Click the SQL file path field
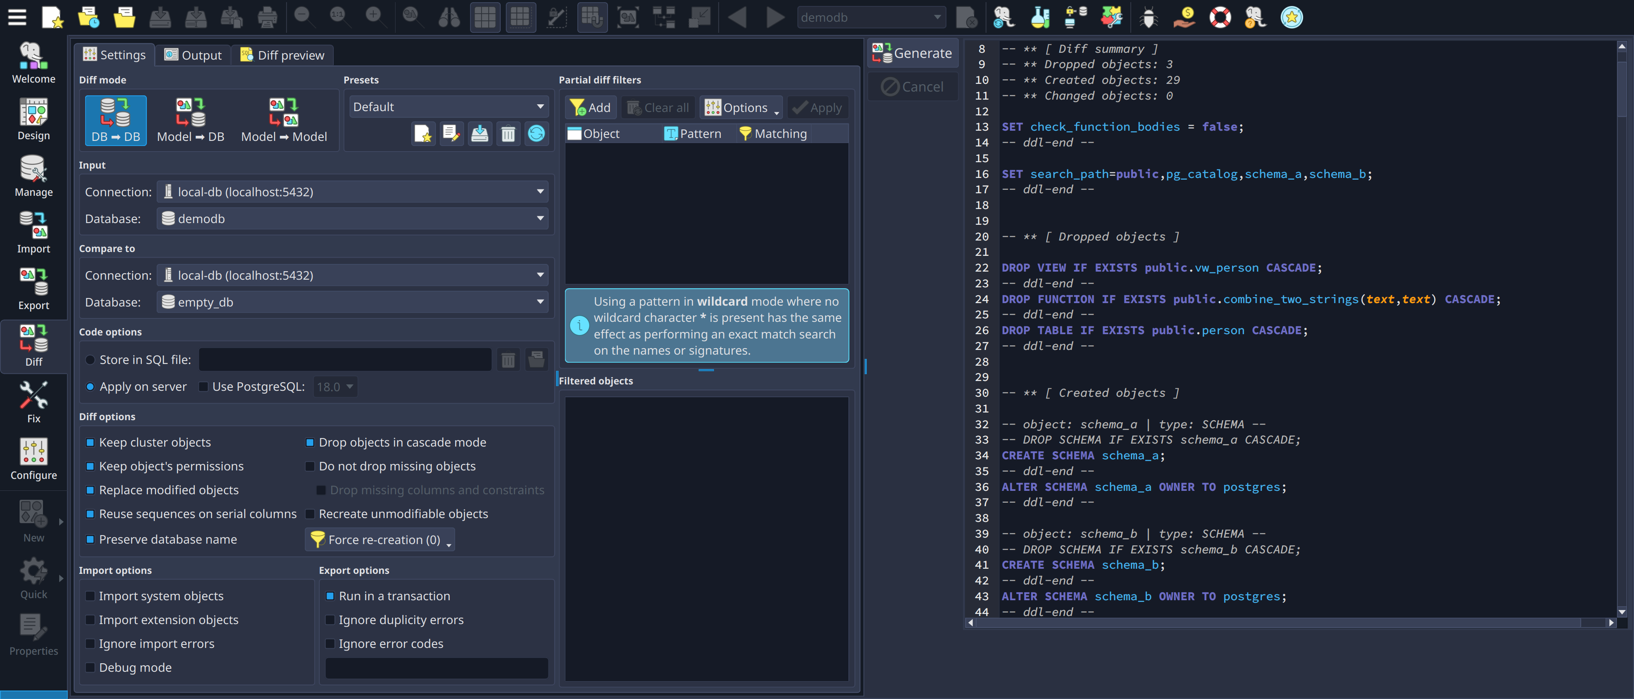The image size is (1634, 699). tap(344, 360)
